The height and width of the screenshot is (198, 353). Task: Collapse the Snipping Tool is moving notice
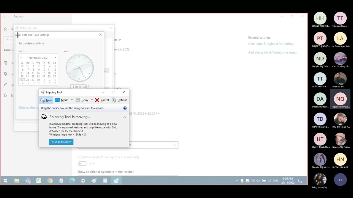pyautogui.click(x=125, y=117)
